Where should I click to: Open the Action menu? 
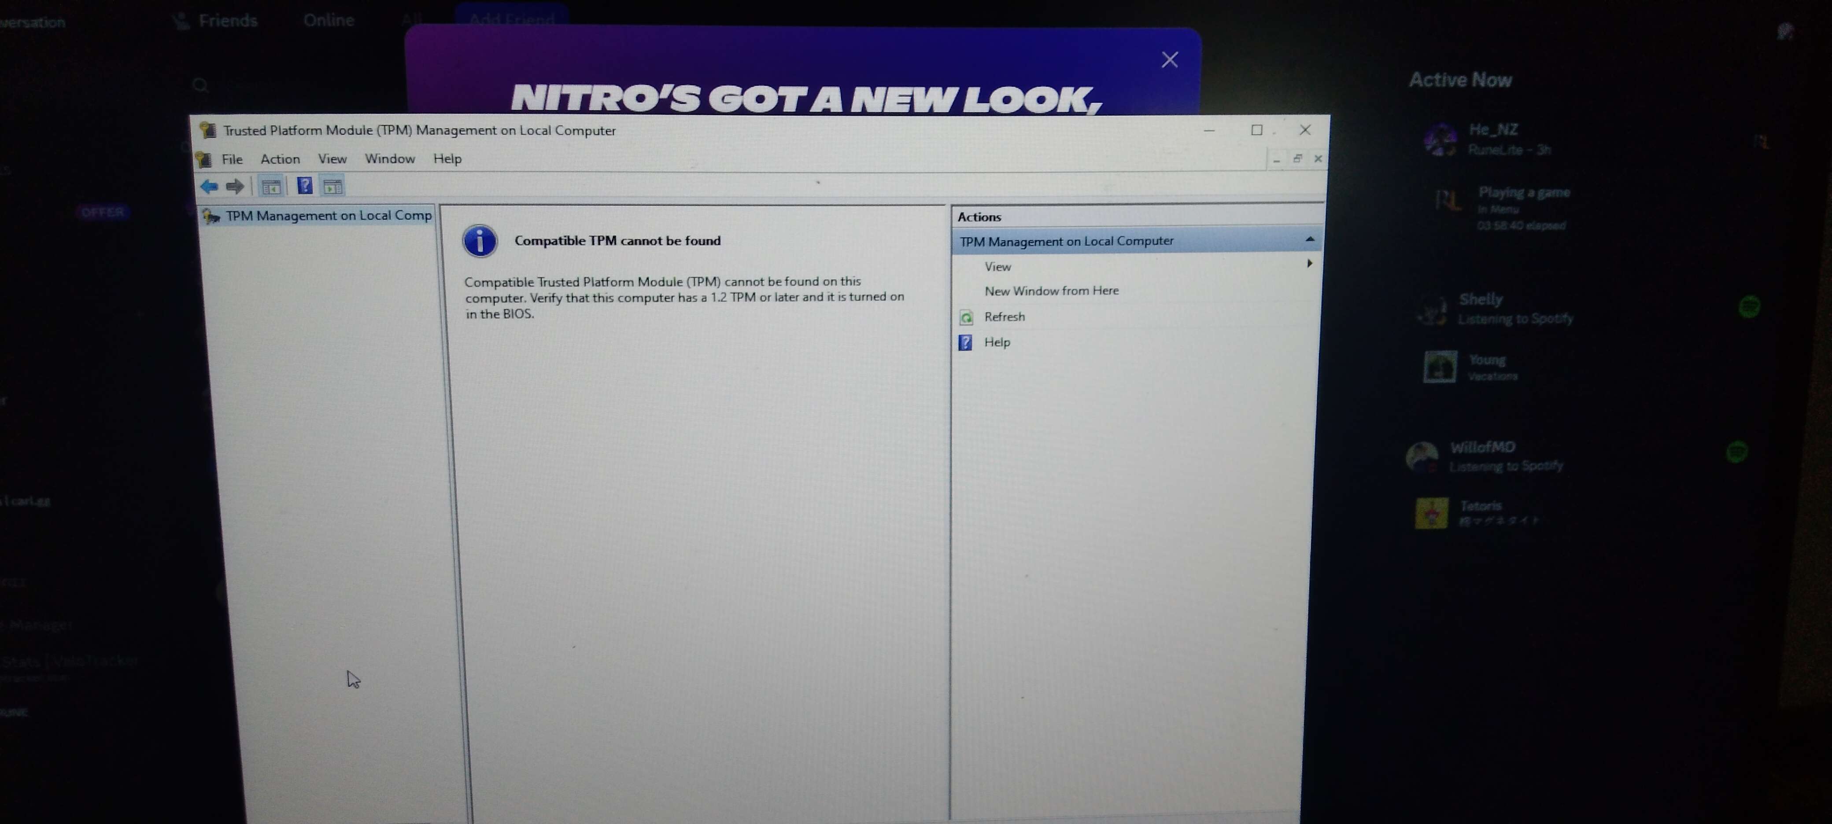[280, 159]
